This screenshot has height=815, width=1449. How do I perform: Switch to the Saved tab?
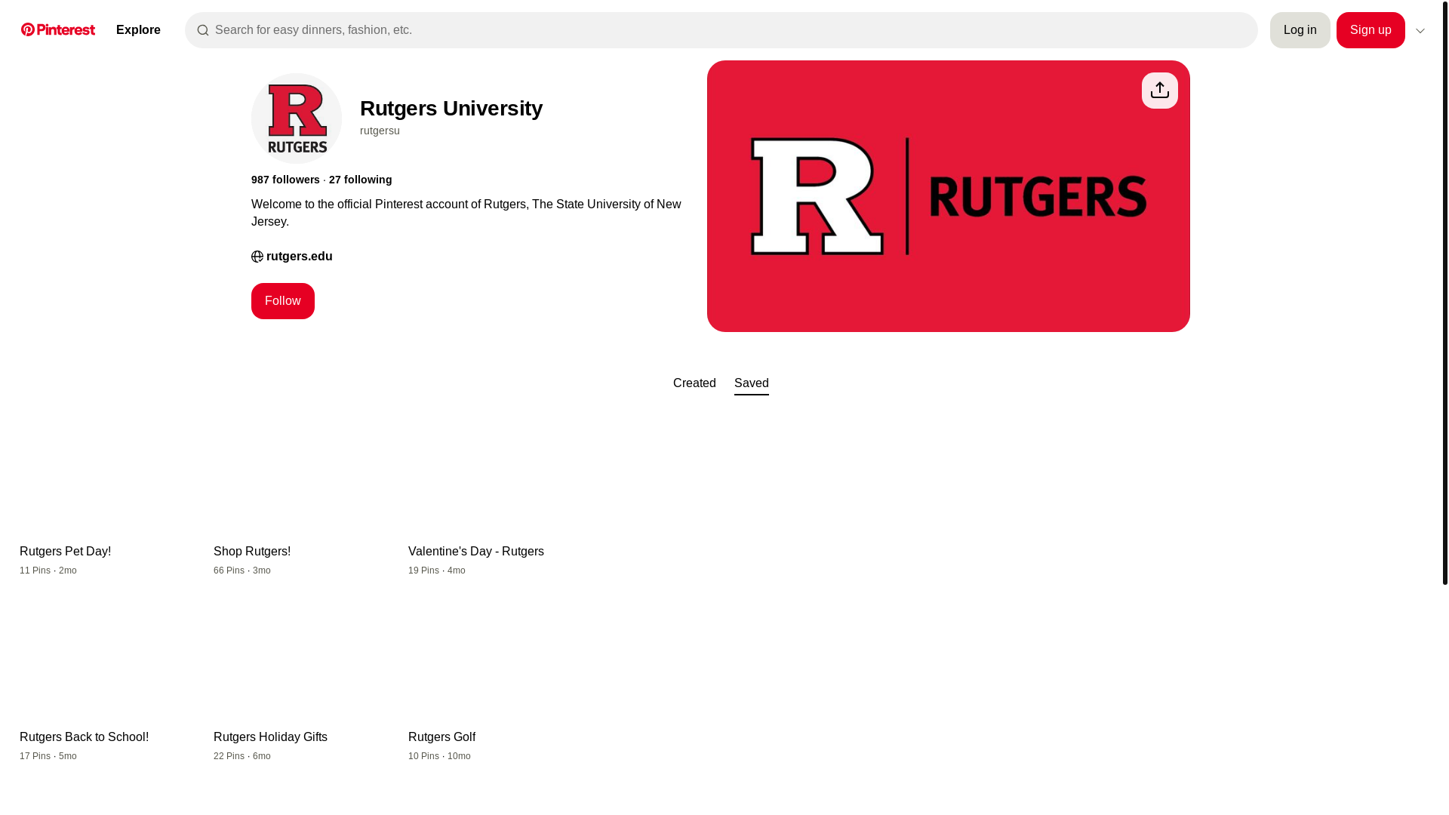point(751,383)
